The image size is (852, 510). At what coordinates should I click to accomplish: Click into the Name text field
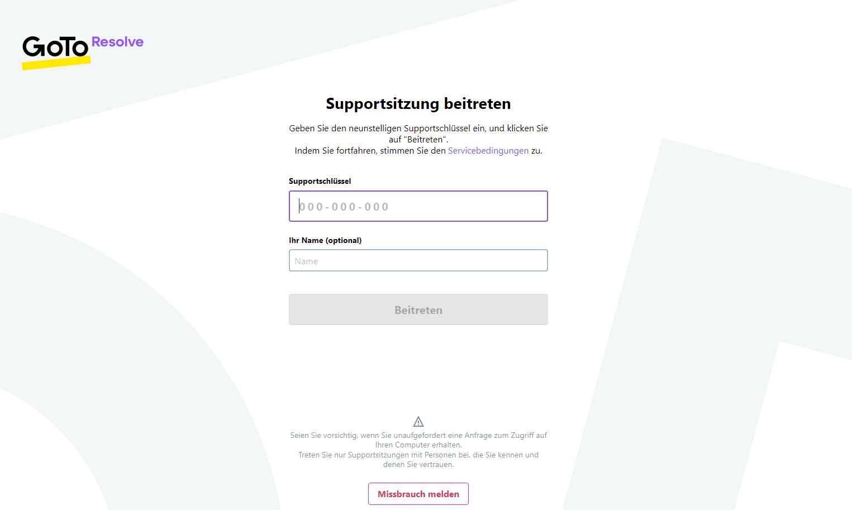(x=418, y=261)
